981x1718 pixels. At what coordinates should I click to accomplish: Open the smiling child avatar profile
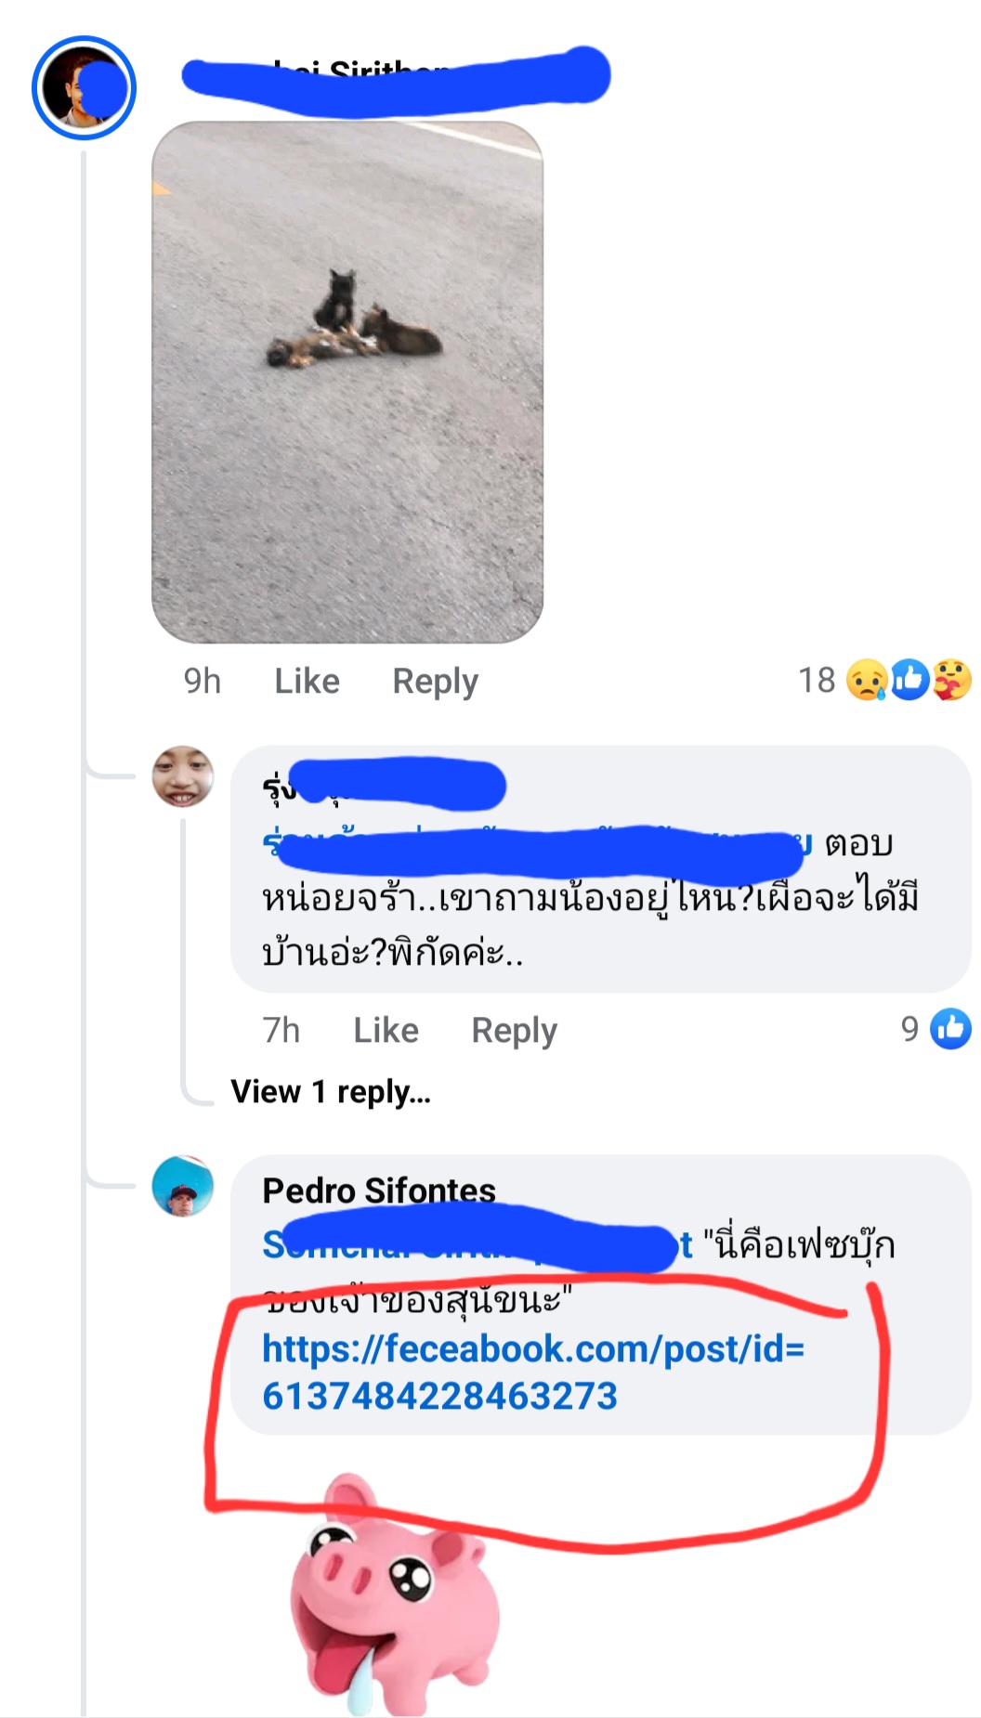click(183, 775)
